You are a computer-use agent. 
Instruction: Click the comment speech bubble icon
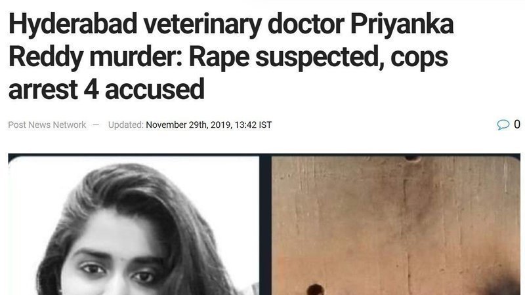(503, 125)
